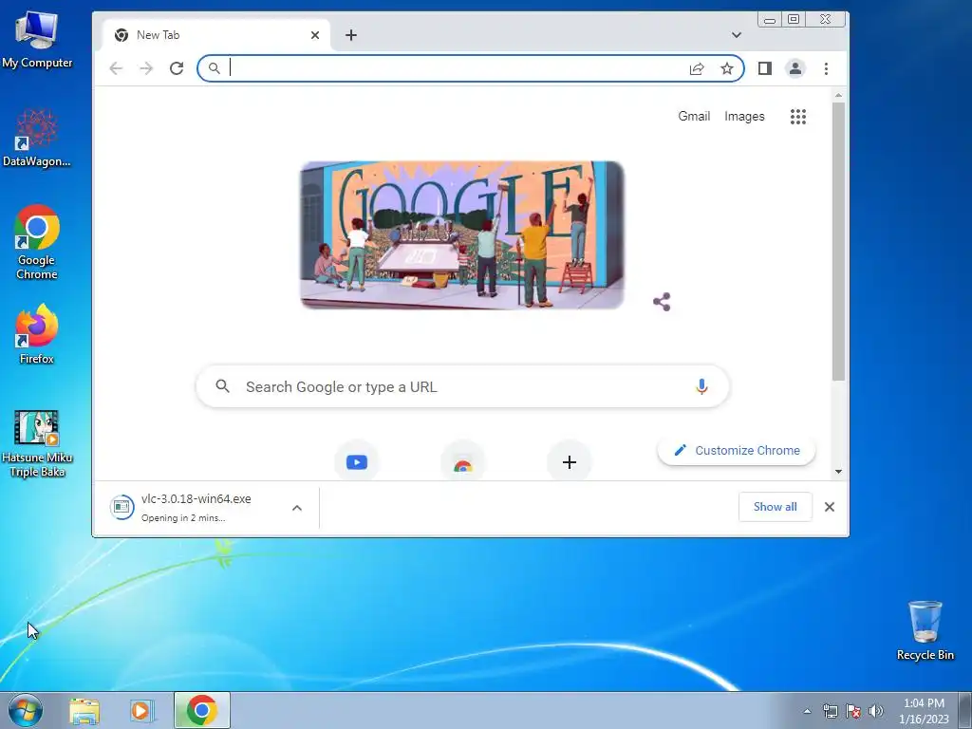
Task: Open the YouTube shortcut tile
Action: pos(357,462)
